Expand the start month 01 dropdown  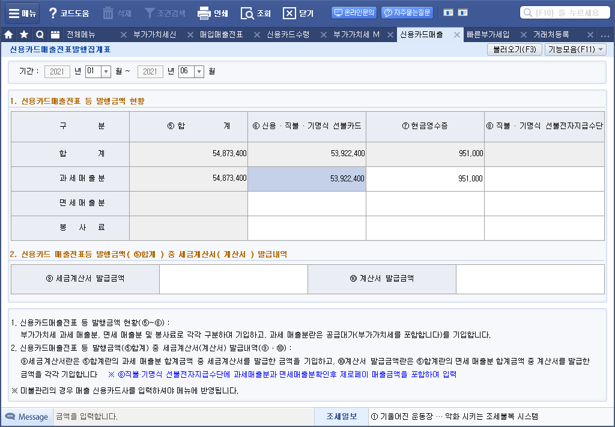coord(106,71)
